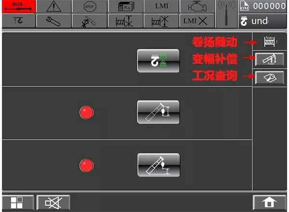Click the red BUS status indicator
The height and width of the screenshot is (212, 289).
click(19, 6)
